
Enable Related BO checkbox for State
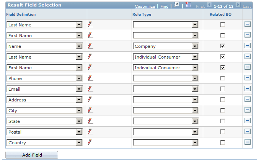pos(223,121)
